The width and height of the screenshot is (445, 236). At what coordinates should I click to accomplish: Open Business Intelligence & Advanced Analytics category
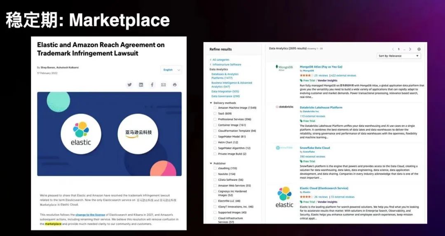[x=232, y=85]
